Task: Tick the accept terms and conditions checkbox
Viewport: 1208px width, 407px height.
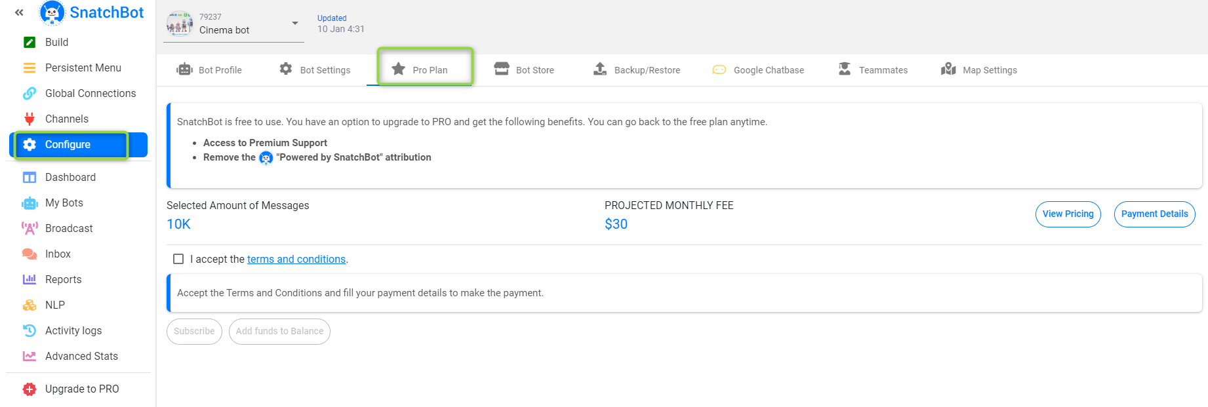Action: (178, 259)
